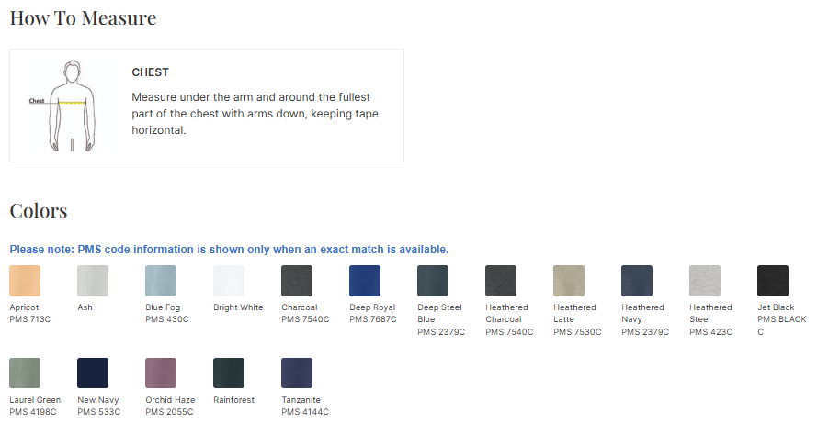840x435 pixels.
Task: Choose the New Navy swatch
Action: pos(93,374)
